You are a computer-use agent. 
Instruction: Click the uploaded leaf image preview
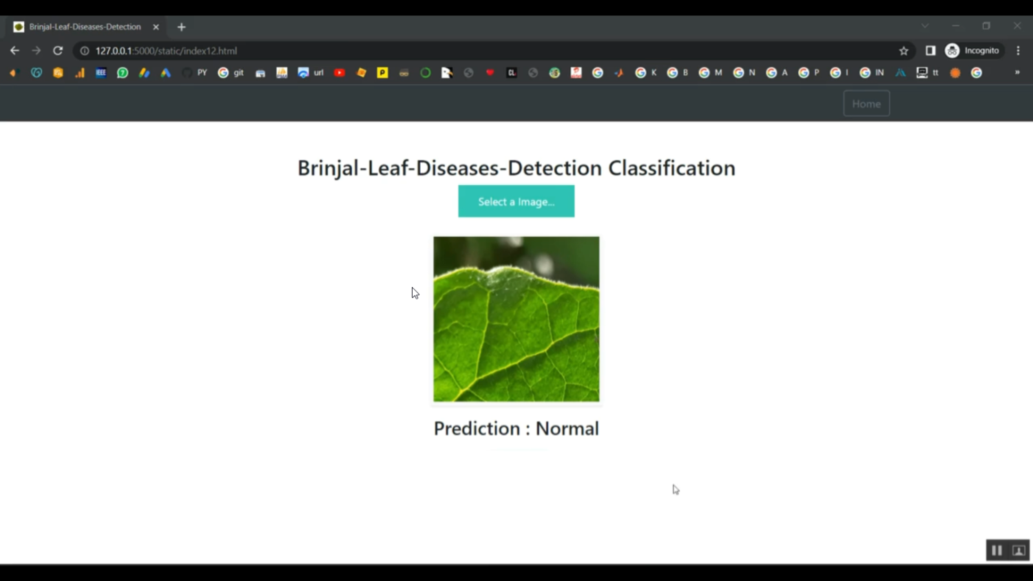(x=516, y=319)
